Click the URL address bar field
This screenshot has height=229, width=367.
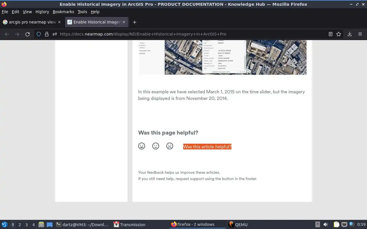pos(189,34)
